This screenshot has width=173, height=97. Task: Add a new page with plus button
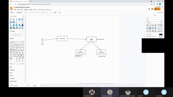coord(42,86)
